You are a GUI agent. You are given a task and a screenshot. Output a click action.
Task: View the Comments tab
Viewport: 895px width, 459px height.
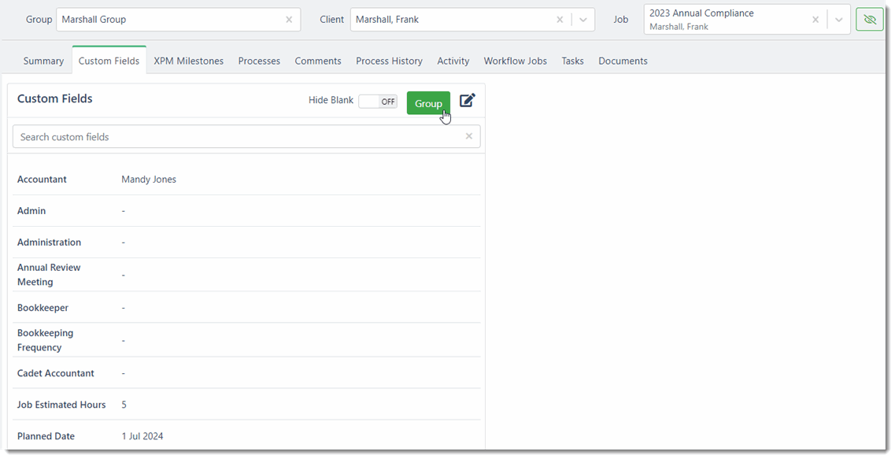318,61
